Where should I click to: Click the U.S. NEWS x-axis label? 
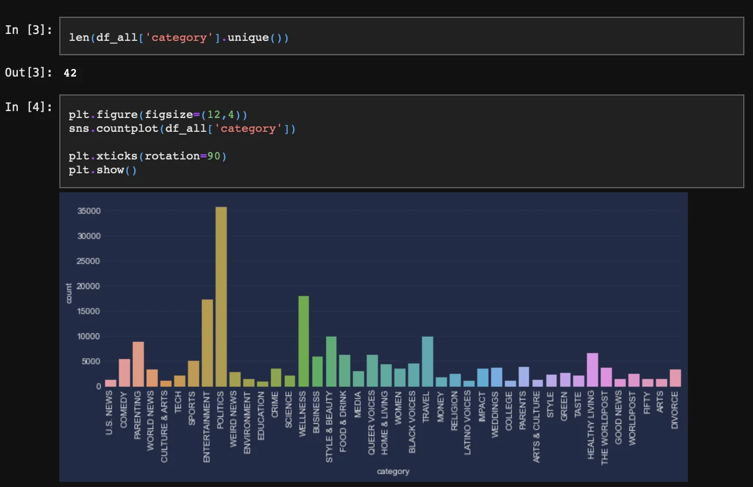pos(111,413)
